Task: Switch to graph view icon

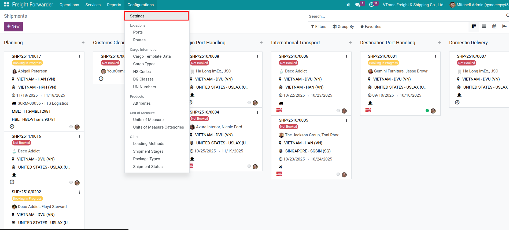Action: (504, 26)
